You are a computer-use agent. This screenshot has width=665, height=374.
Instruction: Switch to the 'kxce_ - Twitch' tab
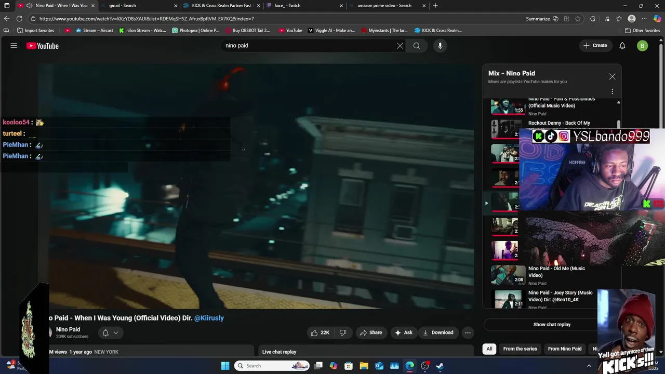(x=304, y=6)
